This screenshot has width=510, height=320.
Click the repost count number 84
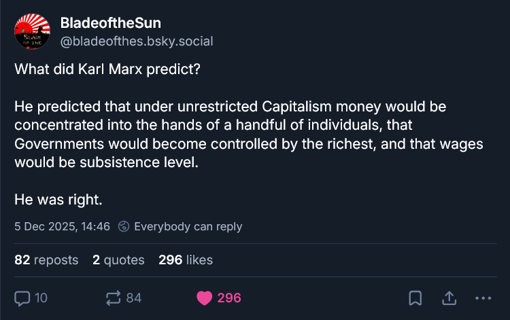[134, 298]
